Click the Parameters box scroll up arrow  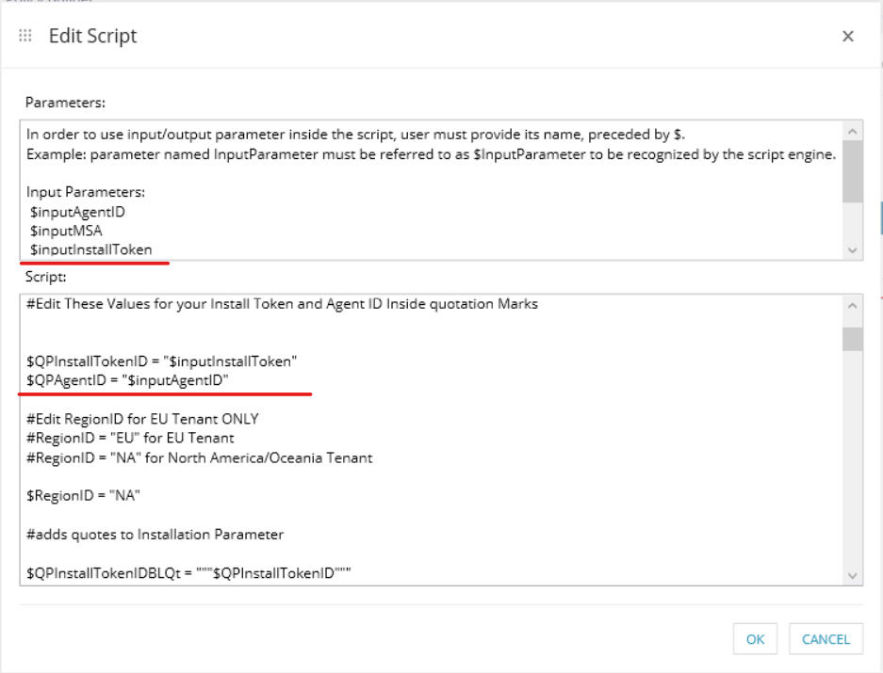click(x=852, y=132)
